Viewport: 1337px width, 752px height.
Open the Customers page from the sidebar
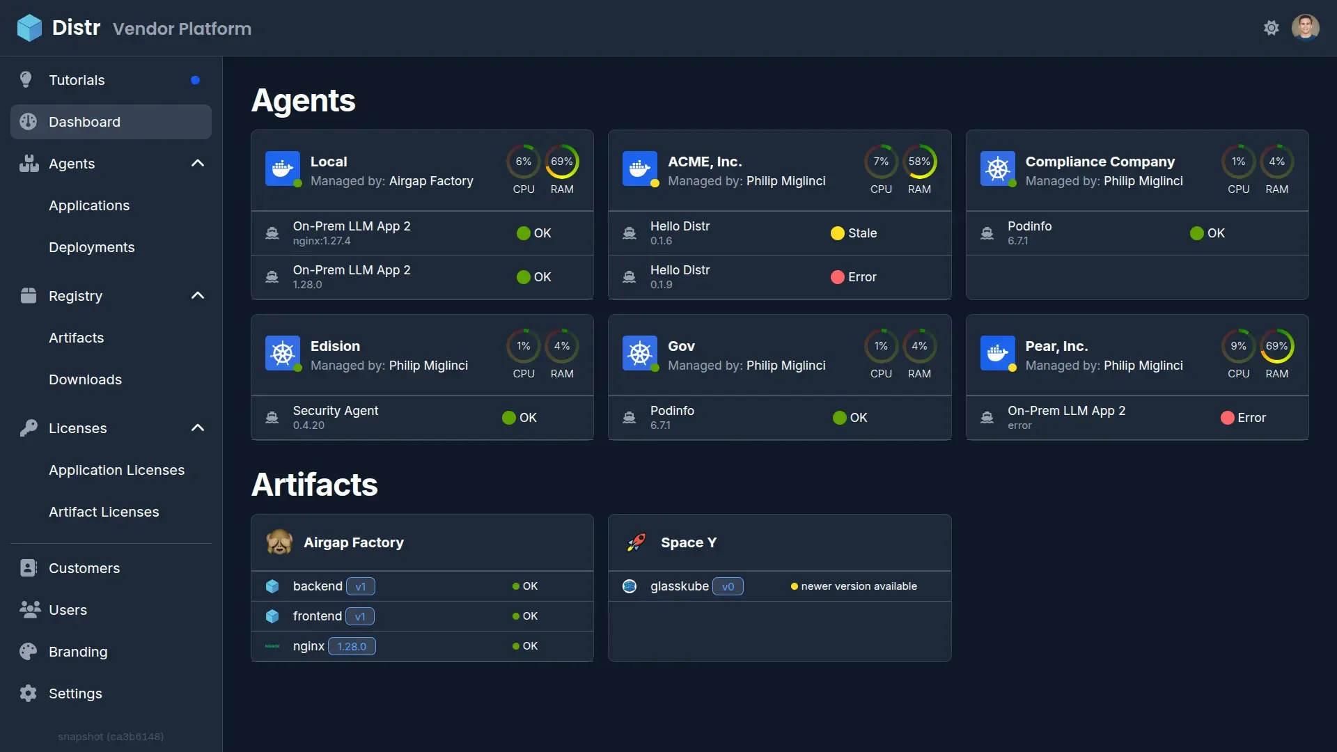pos(84,567)
